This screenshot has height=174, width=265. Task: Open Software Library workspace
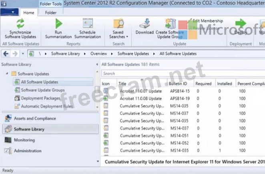[50, 129]
